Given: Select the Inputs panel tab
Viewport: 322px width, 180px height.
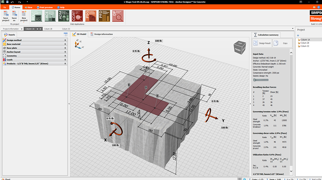Looking at the screenshot, I should pos(10,35).
